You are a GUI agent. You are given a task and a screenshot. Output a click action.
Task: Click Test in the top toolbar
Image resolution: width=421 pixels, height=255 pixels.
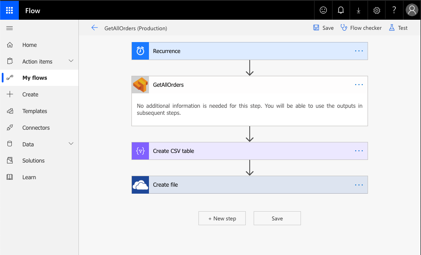(x=398, y=28)
